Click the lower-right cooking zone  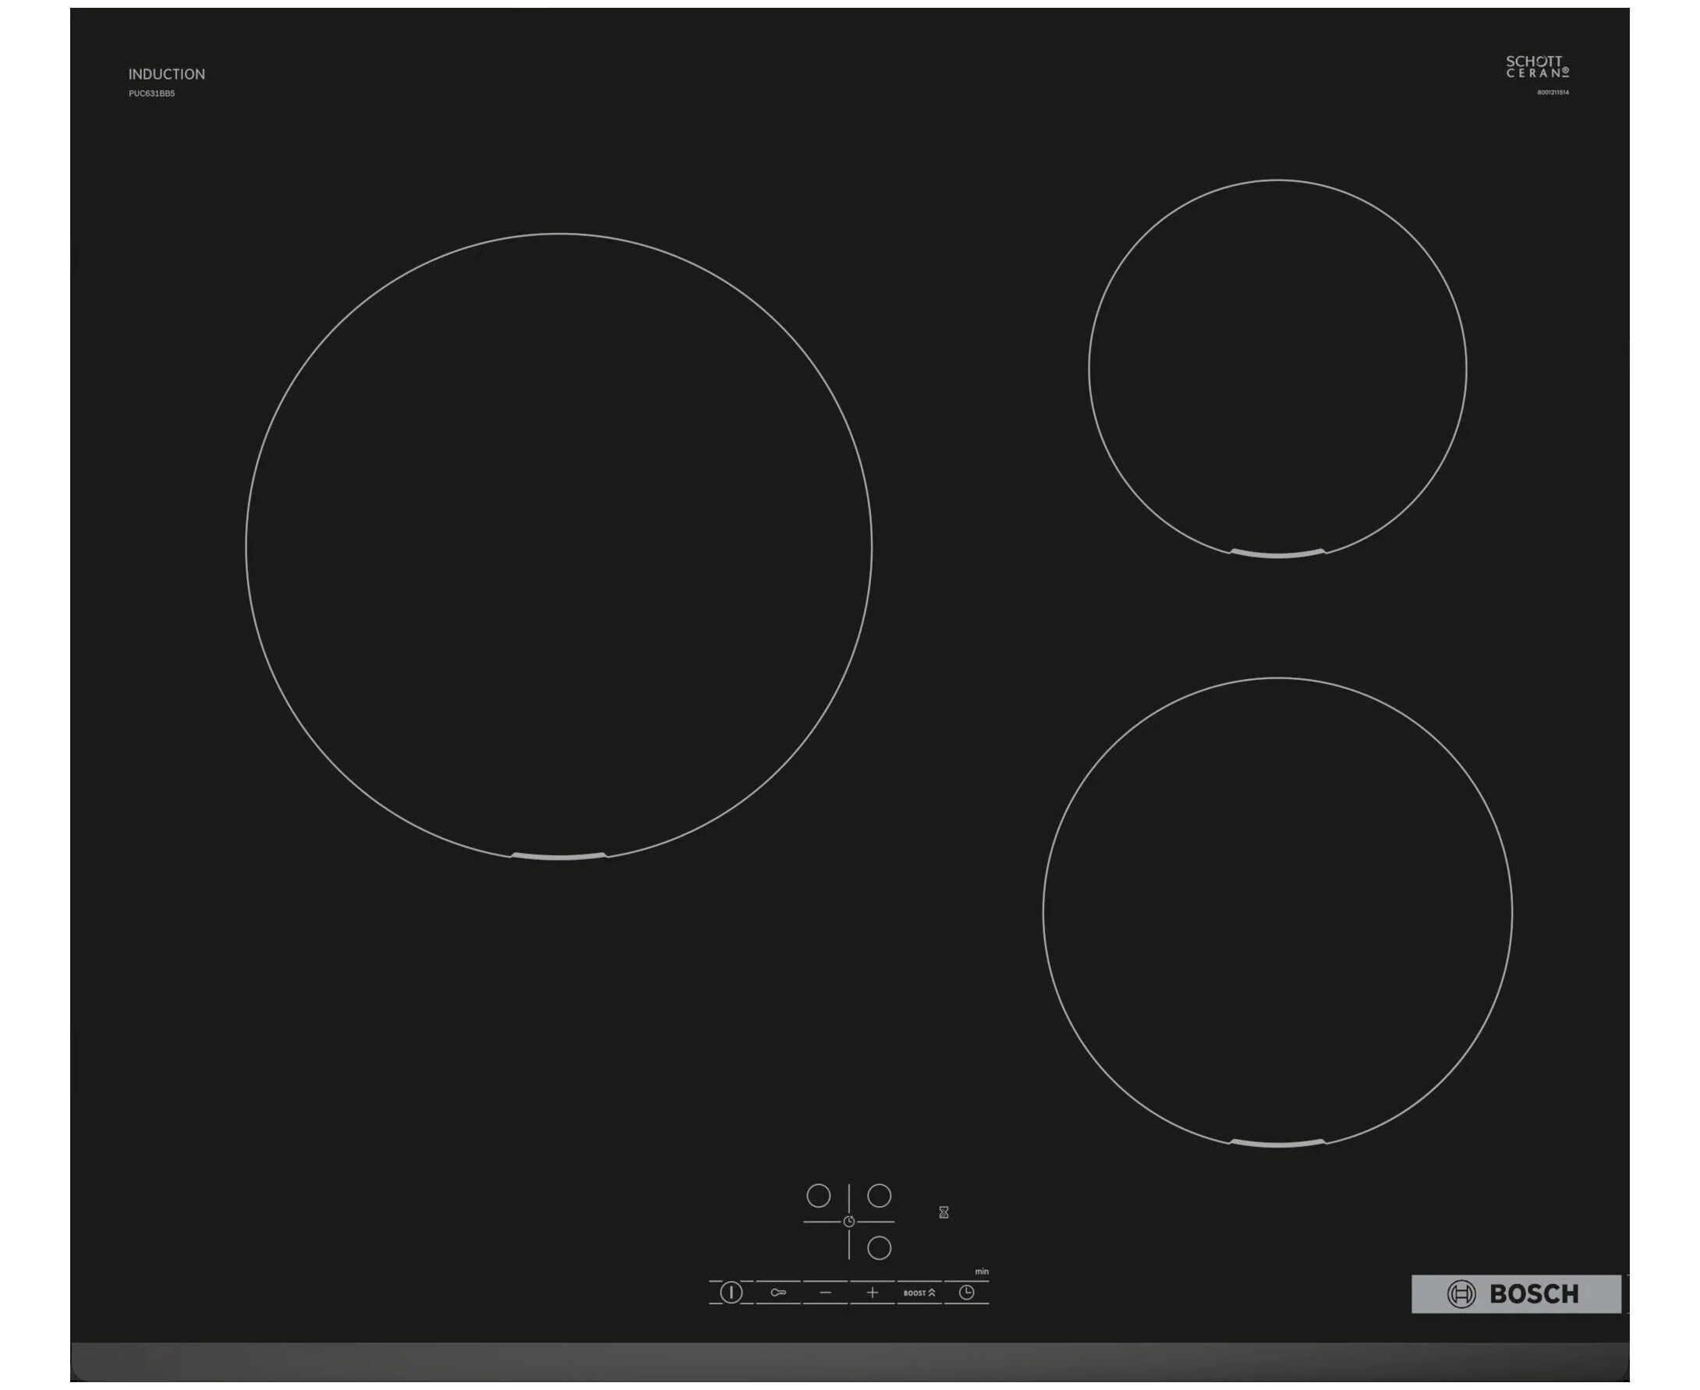point(1277,913)
